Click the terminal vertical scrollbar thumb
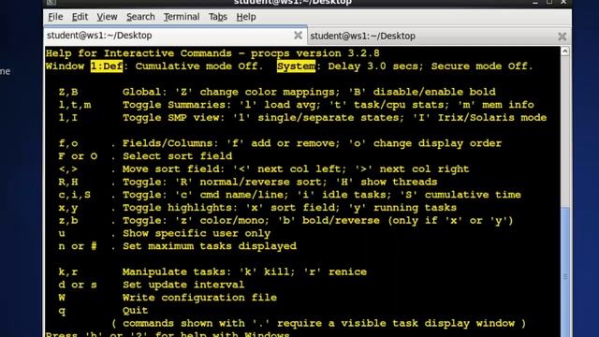Viewport: 599px width, 337px height. (565, 271)
